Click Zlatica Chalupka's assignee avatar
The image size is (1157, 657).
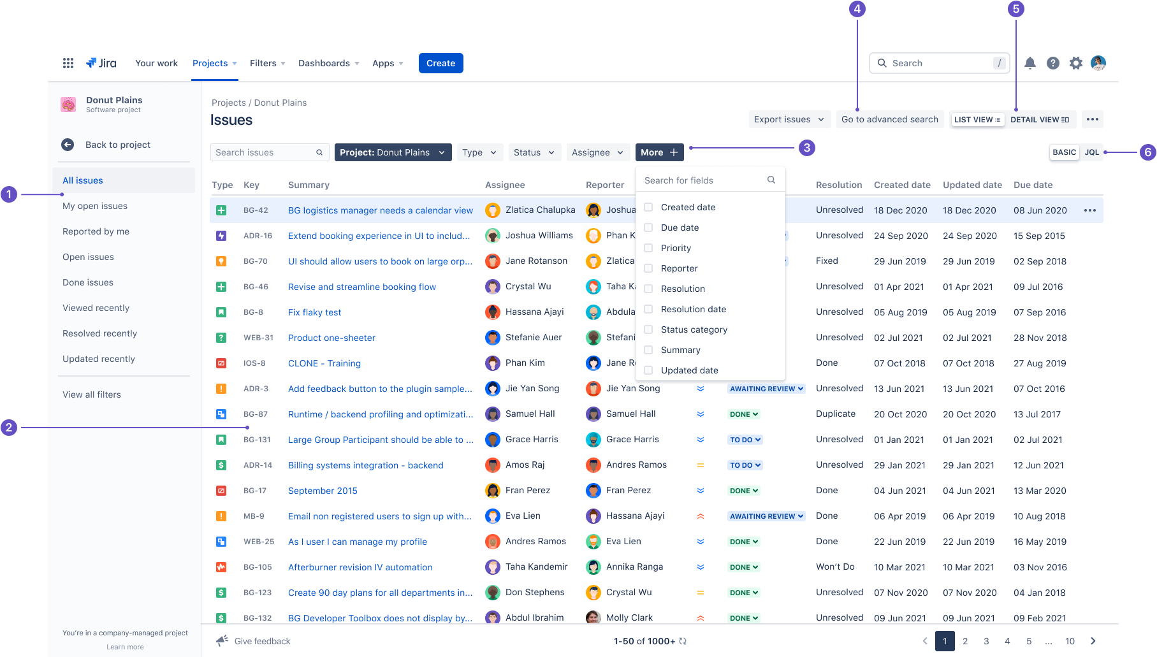click(x=493, y=210)
